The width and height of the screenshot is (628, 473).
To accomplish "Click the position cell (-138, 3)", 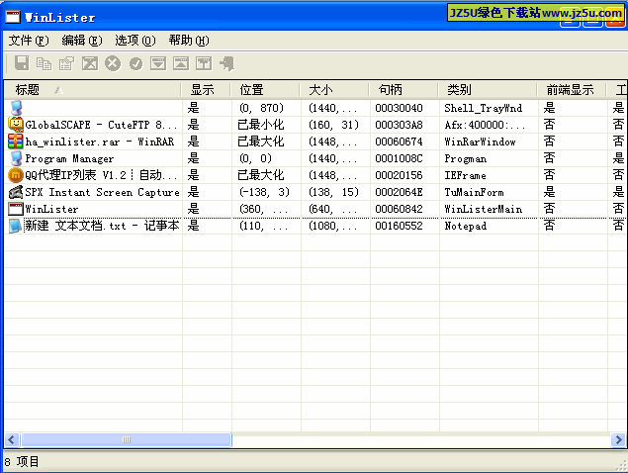I will tap(264, 192).
